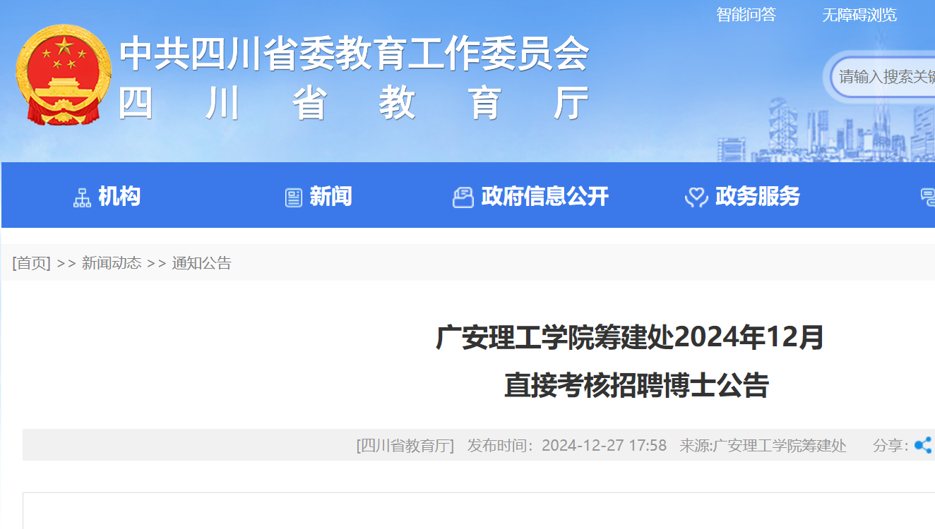Click the 分享 label

(891, 445)
